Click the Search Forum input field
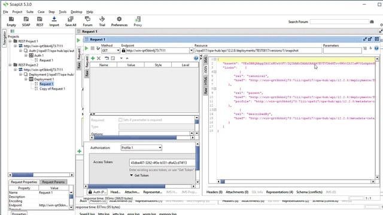The height and width of the screenshot is (215, 383). tap(339, 21)
